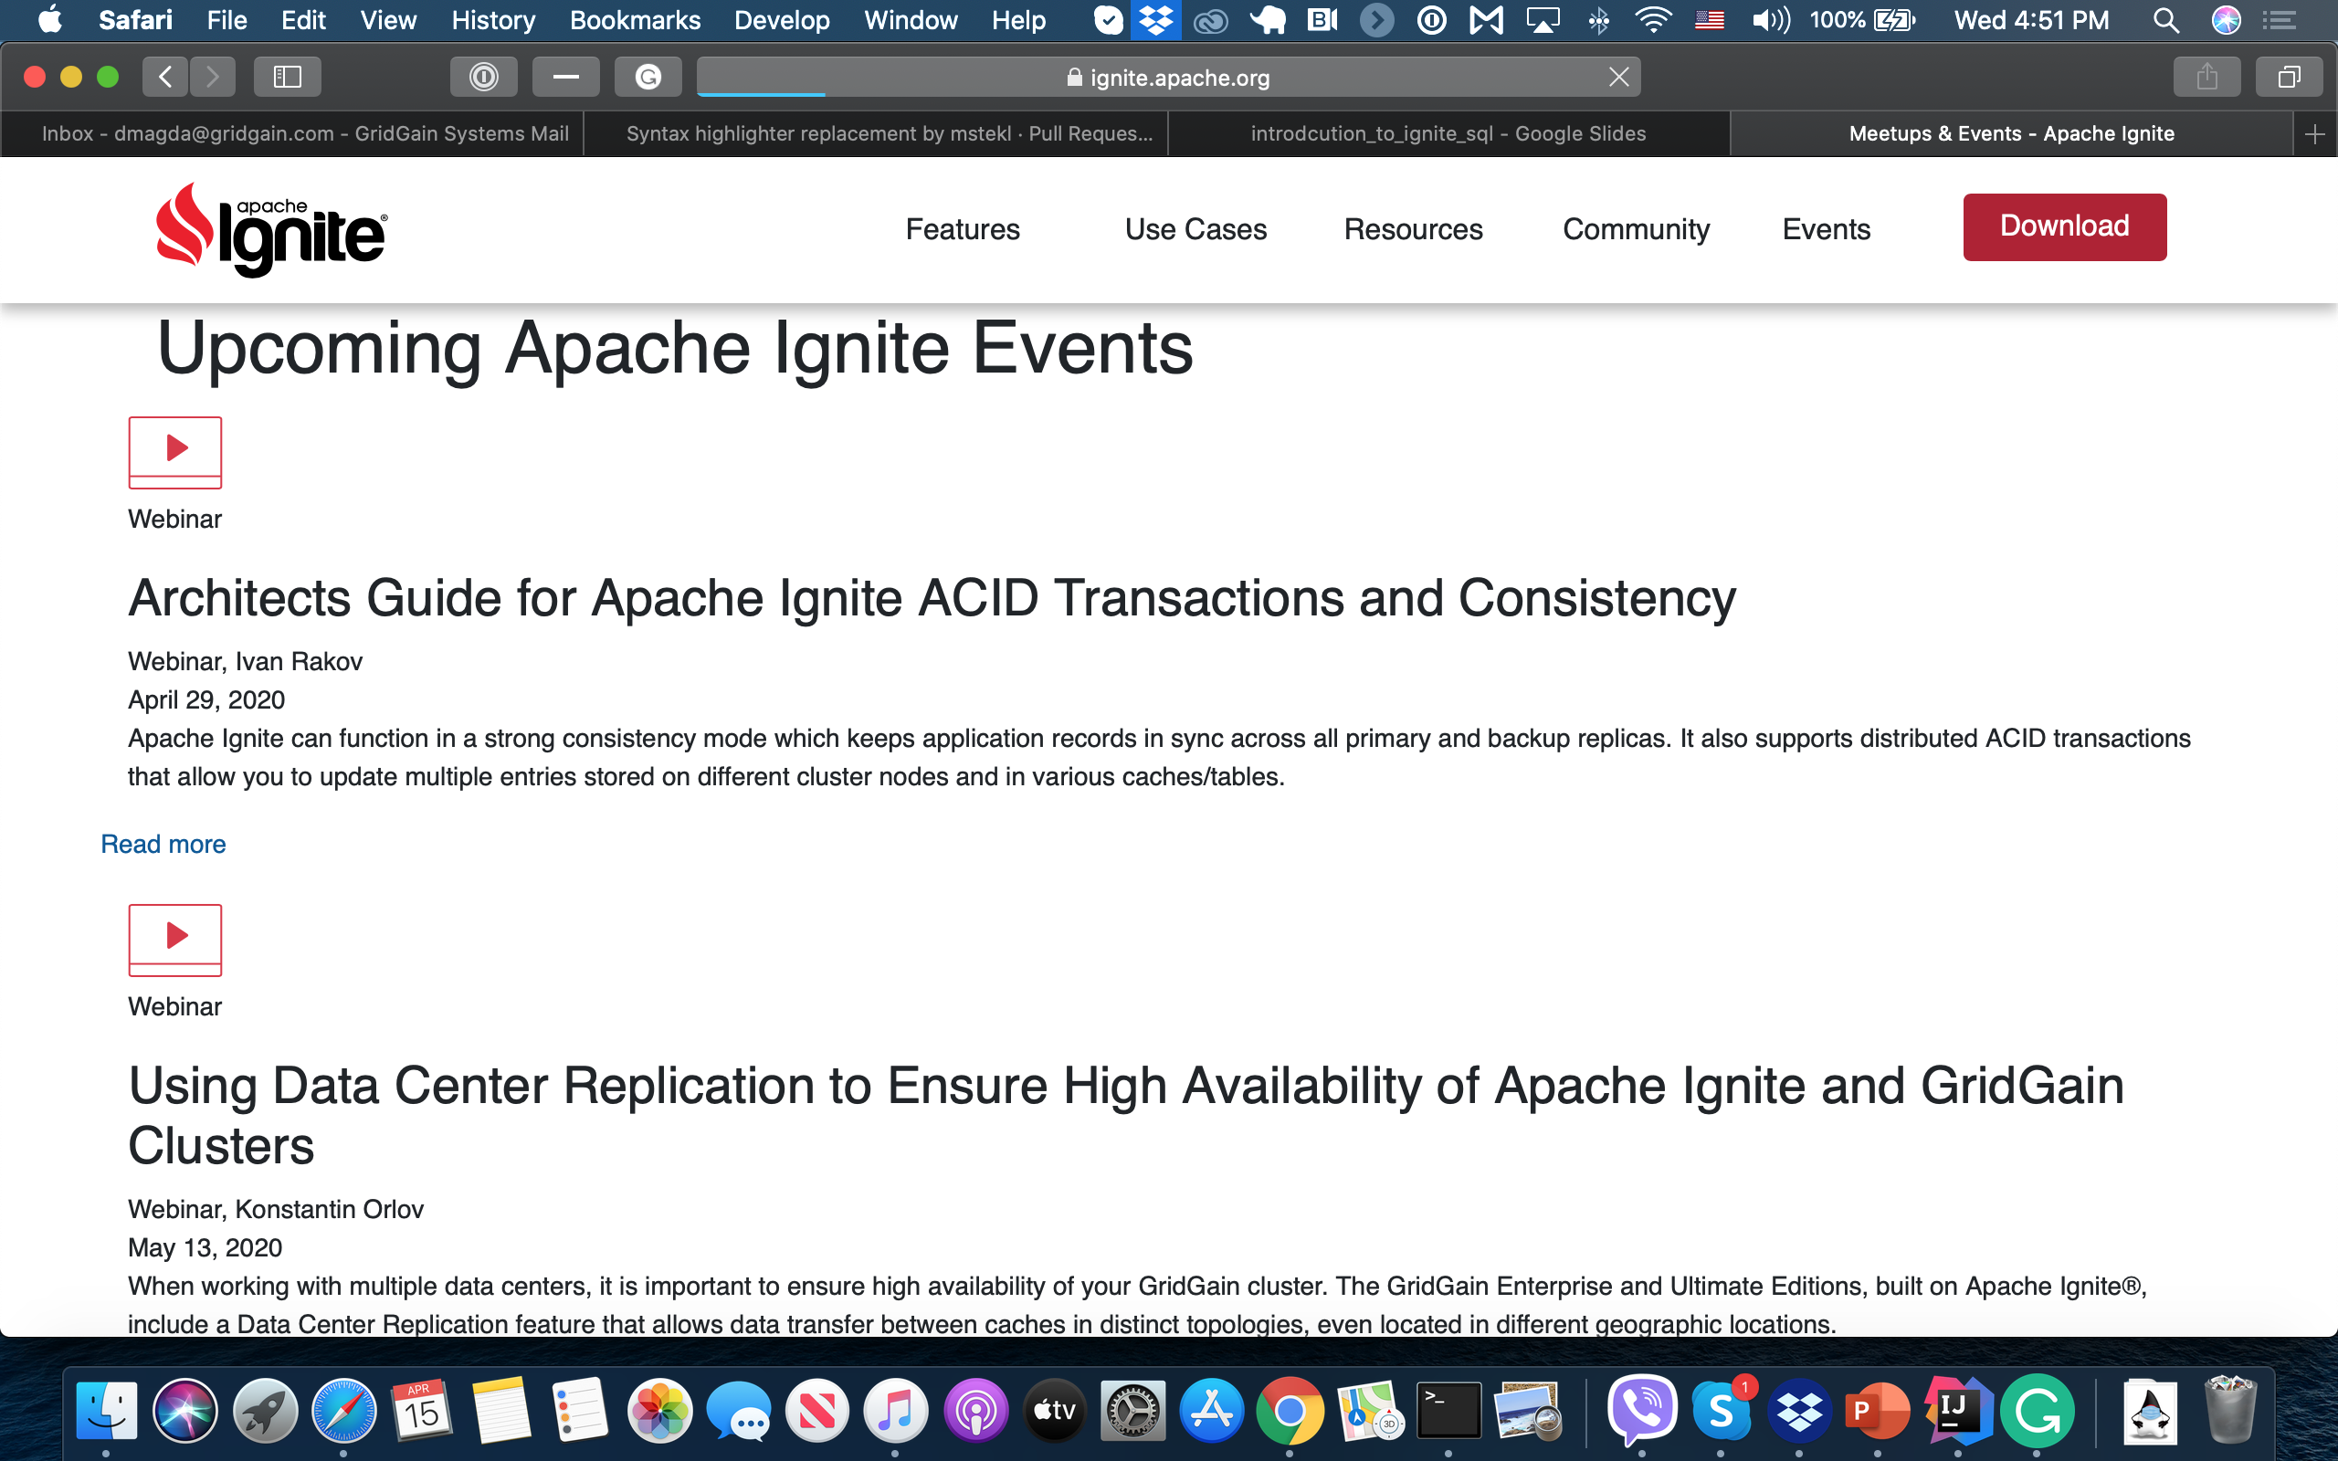2338x1461 pixels.
Task: Toggle the volume icon in menu bar
Action: tap(1769, 19)
